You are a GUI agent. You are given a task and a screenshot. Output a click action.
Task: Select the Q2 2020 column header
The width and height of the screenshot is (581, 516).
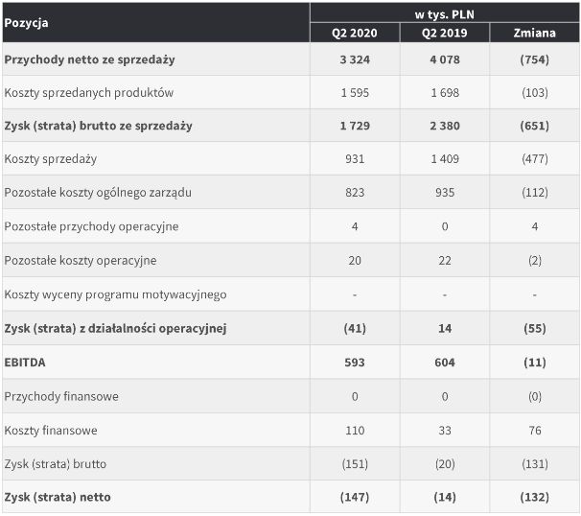click(355, 33)
